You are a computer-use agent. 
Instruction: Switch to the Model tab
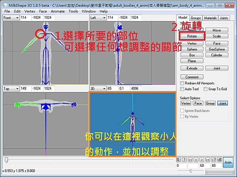click(183, 18)
